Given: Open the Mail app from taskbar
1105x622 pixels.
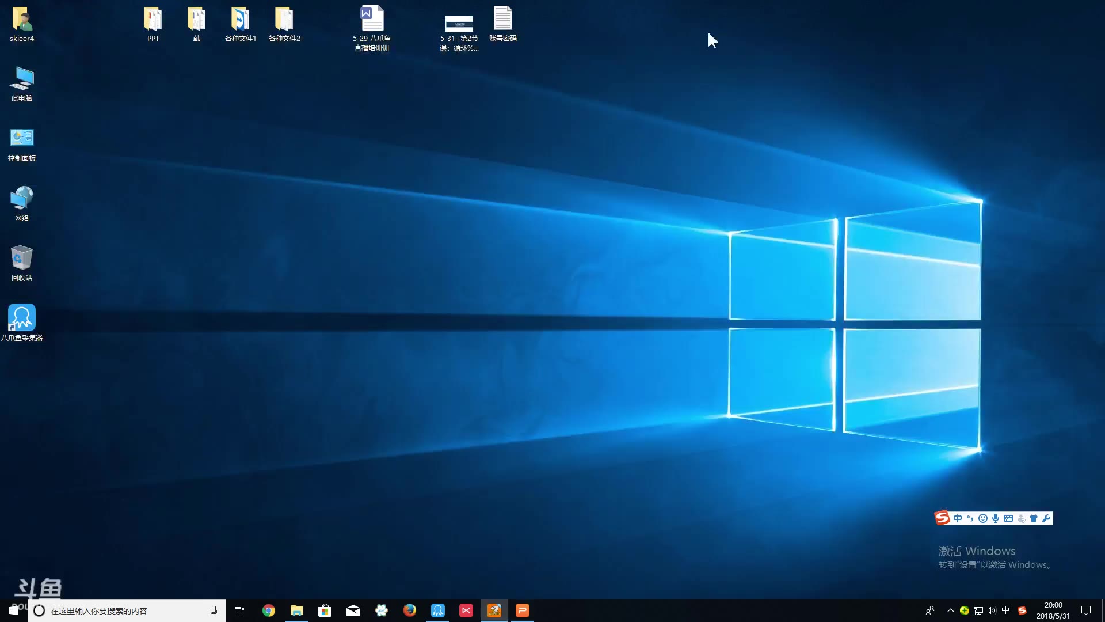Looking at the screenshot, I should tap(353, 610).
